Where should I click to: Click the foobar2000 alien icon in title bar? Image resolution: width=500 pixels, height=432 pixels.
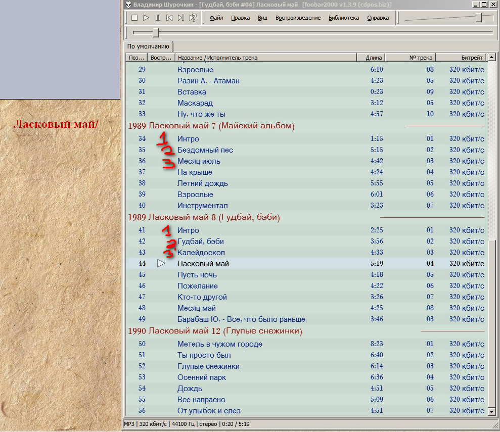[128, 5]
